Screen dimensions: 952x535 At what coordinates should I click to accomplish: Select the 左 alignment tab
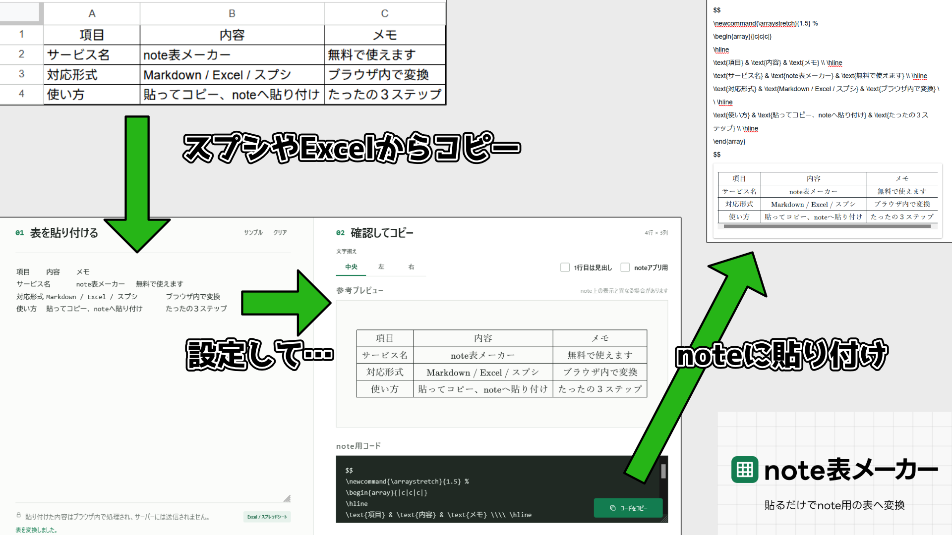[x=381, y=267]
